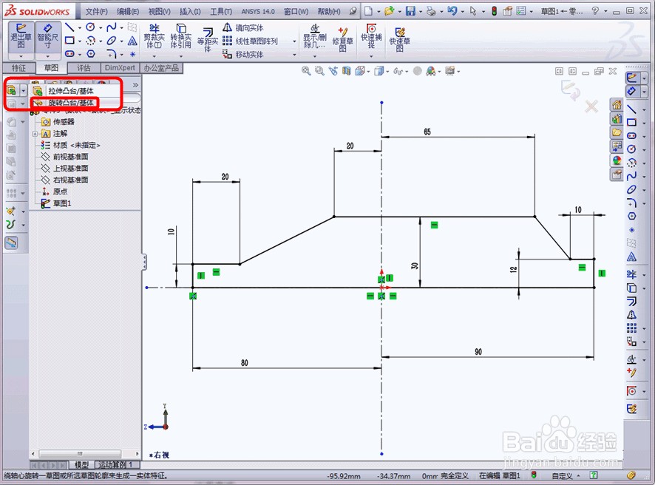Open the Undo dropdown arrow
655x485 pixels.
point(463,12)
